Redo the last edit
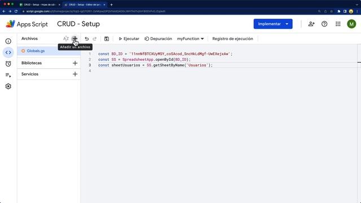 pyautogui.click(x=94, y=39)
